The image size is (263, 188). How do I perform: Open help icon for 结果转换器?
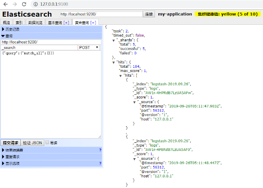[x=100, y=150]
